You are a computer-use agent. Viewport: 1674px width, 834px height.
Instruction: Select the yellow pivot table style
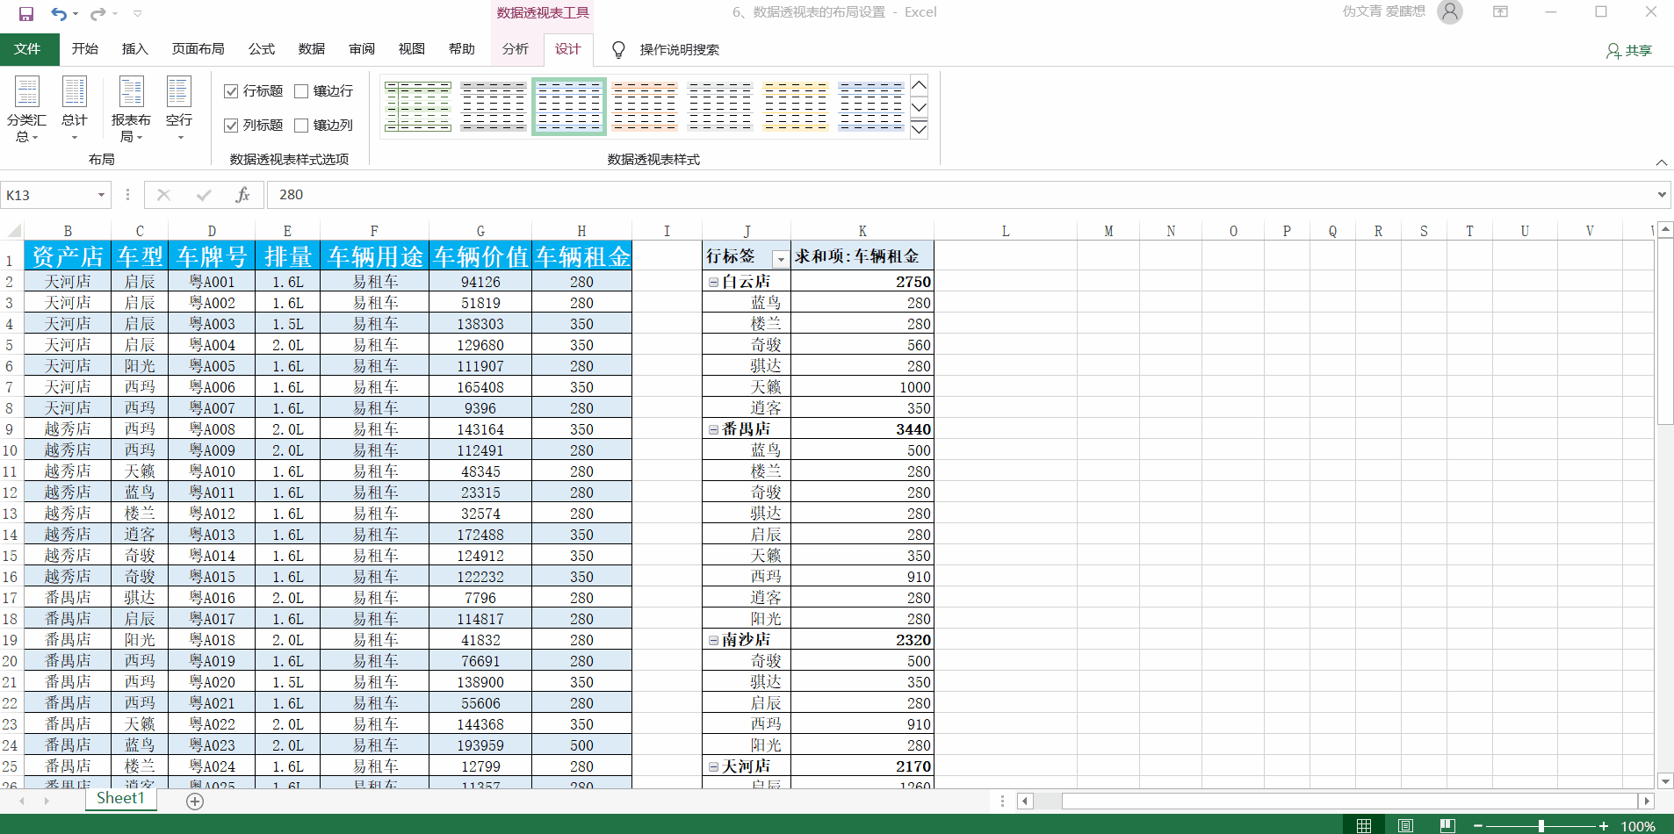(x=796, y=106)
